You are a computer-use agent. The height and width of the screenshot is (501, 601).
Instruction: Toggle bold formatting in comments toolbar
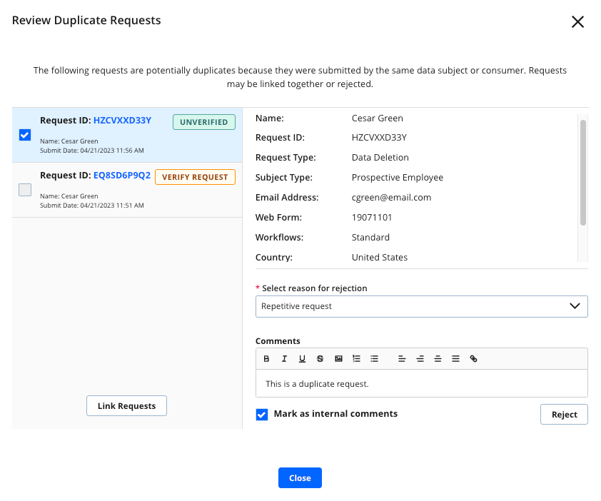(x=266, y=359)
